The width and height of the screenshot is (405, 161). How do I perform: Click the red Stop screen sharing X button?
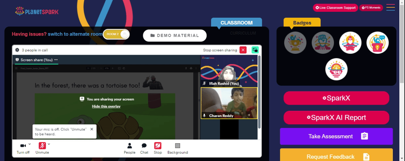(243, 50)
